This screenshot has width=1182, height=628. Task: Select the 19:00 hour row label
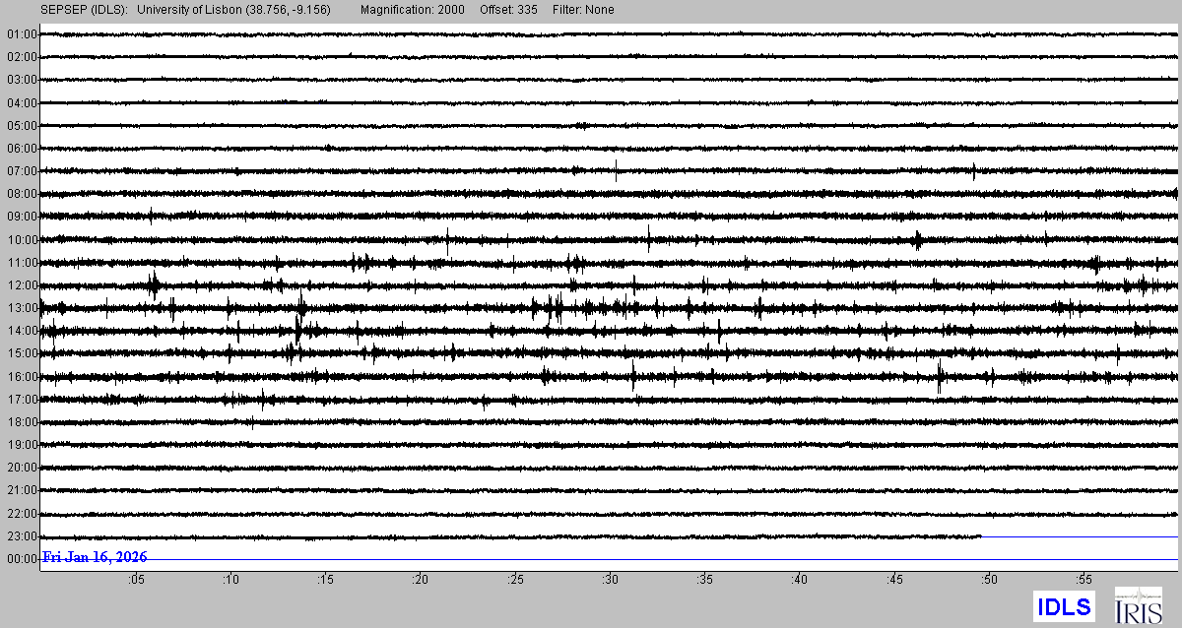pyautogui.click(x=22, y=445)
